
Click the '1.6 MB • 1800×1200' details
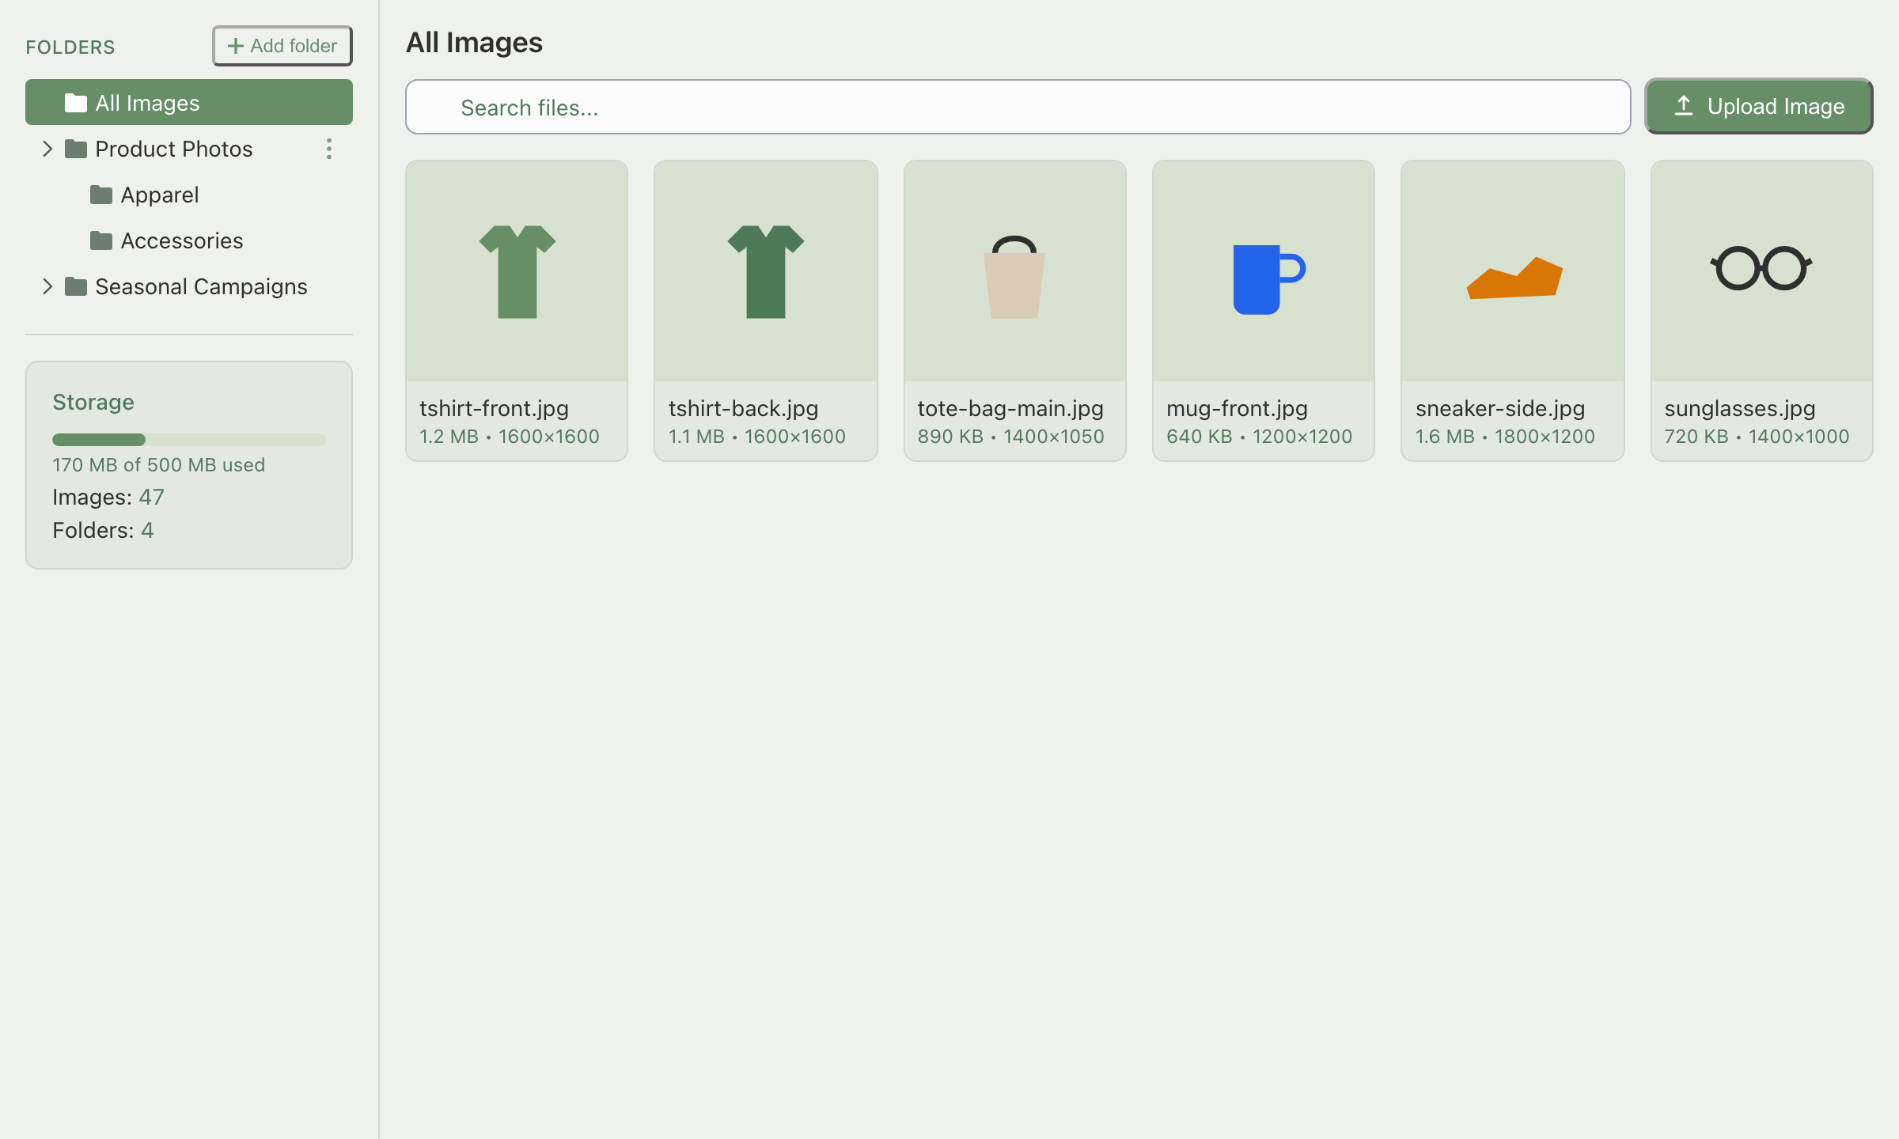click(1506, 437)
